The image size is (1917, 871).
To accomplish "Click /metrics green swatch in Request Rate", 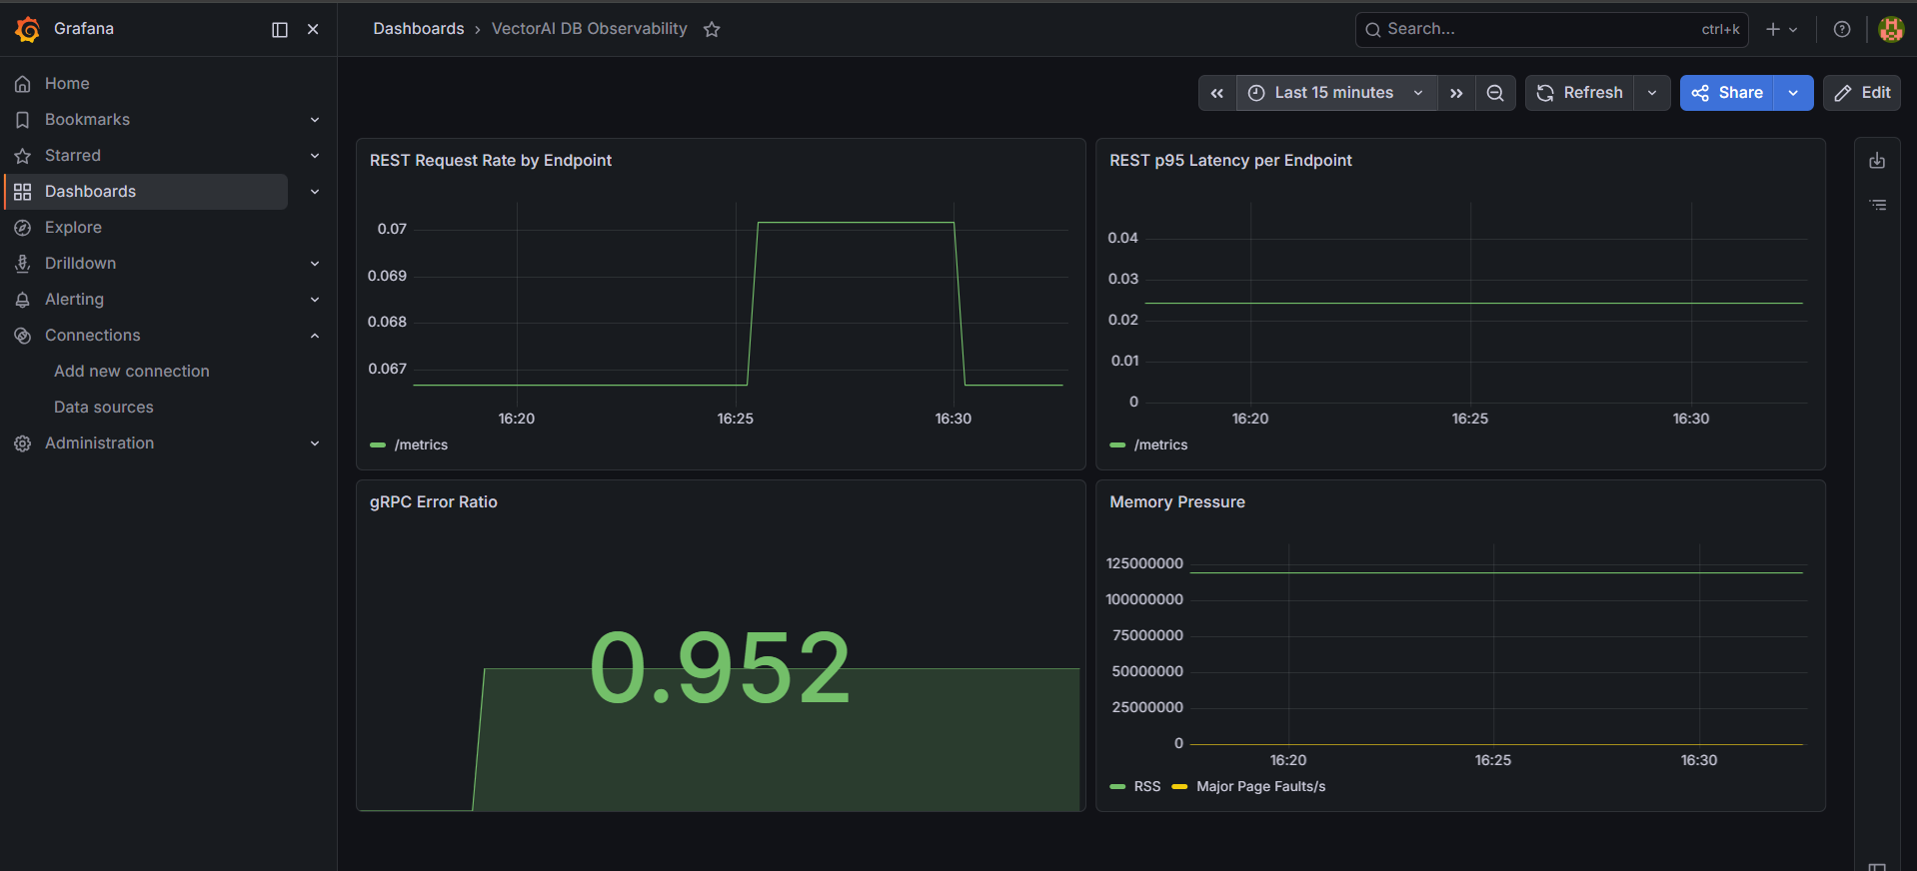I will (378, 445).
